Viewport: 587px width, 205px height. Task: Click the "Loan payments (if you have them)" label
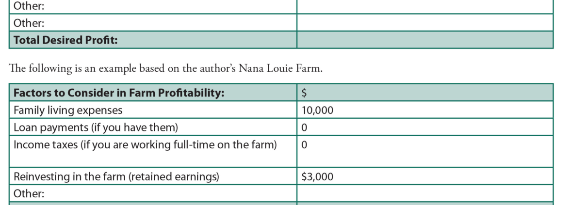point(96,128)
